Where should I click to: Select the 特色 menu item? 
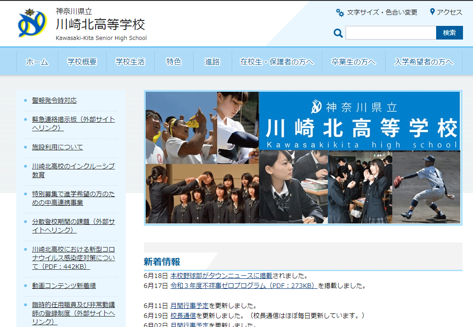(174, 62)
